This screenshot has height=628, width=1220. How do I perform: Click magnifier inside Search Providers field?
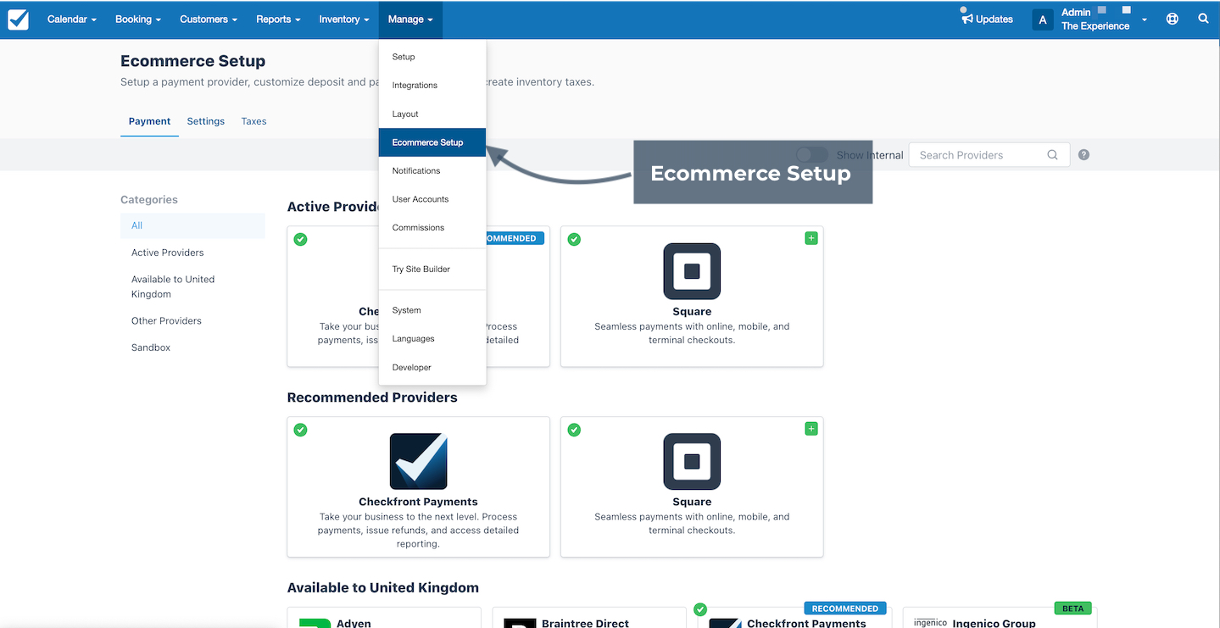coord(1052,155)
